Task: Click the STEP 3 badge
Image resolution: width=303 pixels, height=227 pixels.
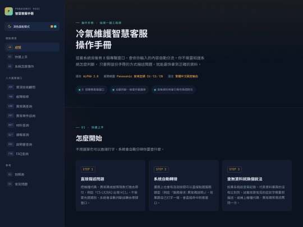Action: [x=235, y=169]
